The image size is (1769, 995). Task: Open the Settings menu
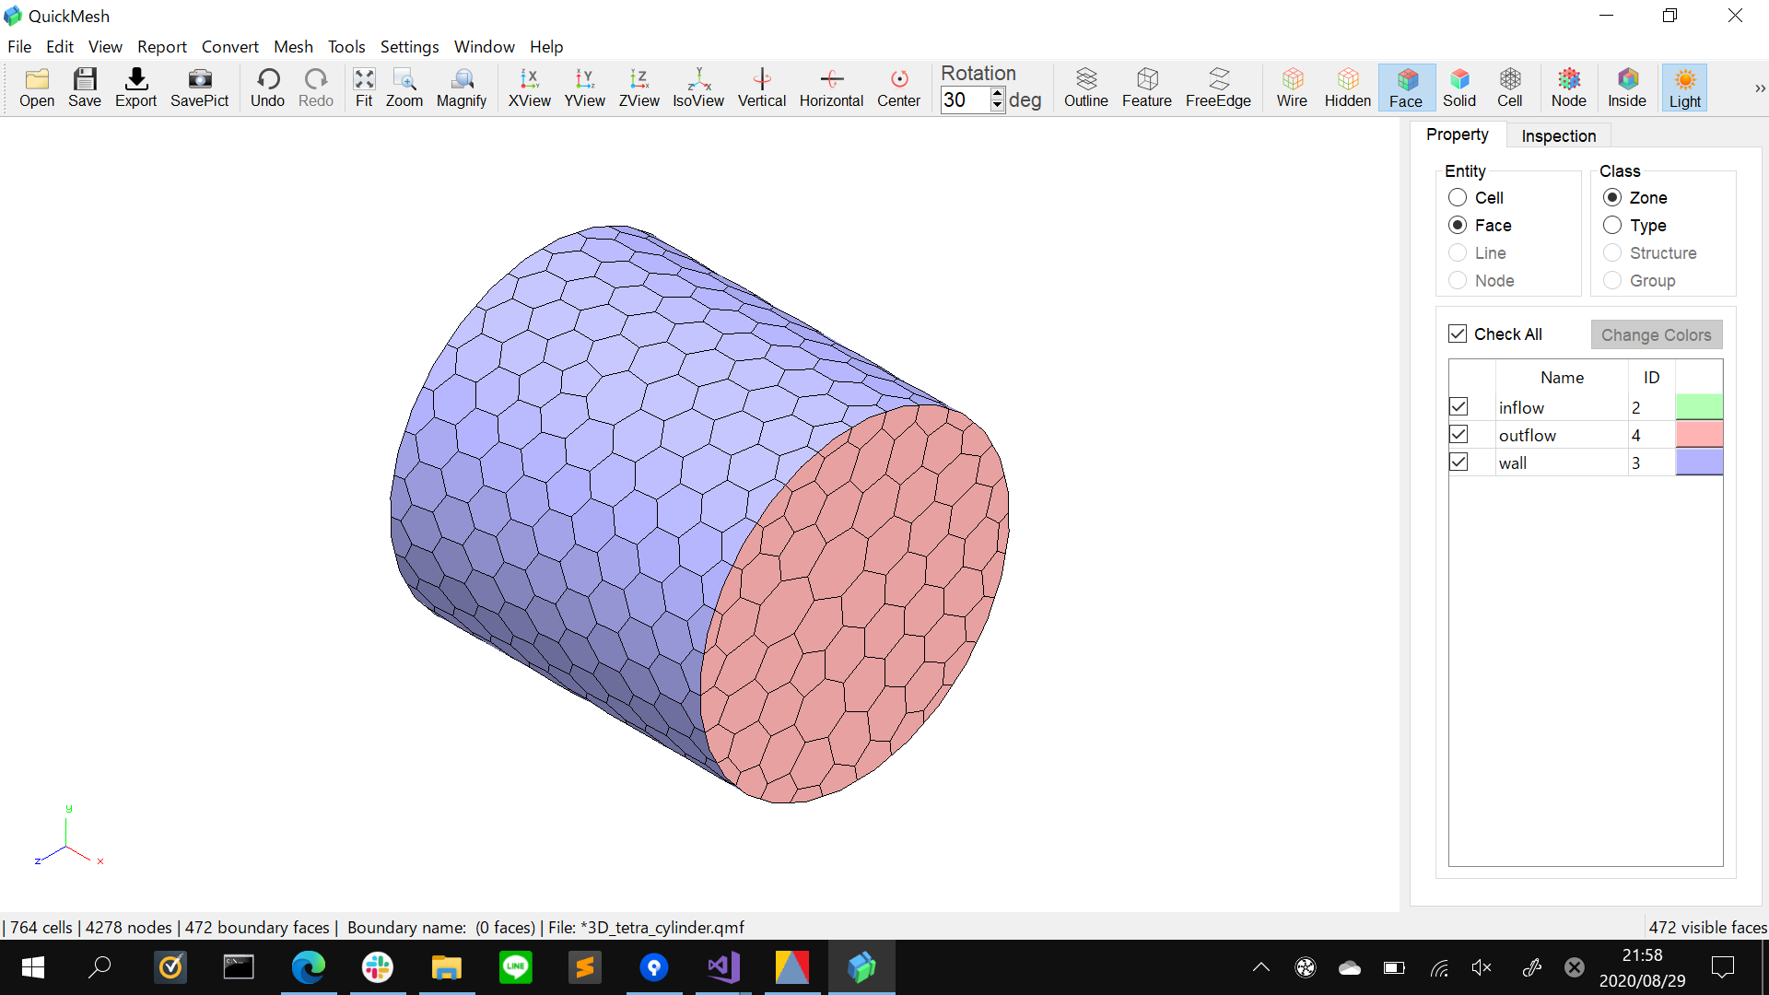click(x=409, y=46)
